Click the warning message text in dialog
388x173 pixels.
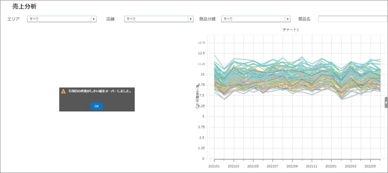coord(100,91)
